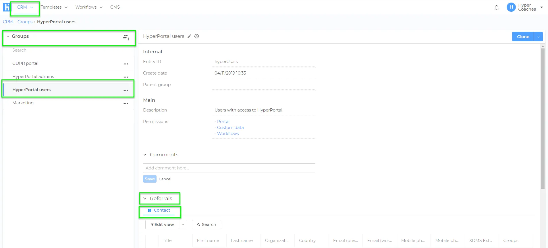548x248 pixels.
Task: Click the H user avatar
Action: [x=511, y=7]
